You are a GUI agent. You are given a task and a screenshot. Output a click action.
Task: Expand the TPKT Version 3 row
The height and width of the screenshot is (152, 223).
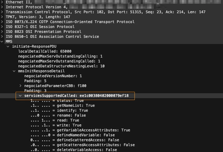point(2,17)
